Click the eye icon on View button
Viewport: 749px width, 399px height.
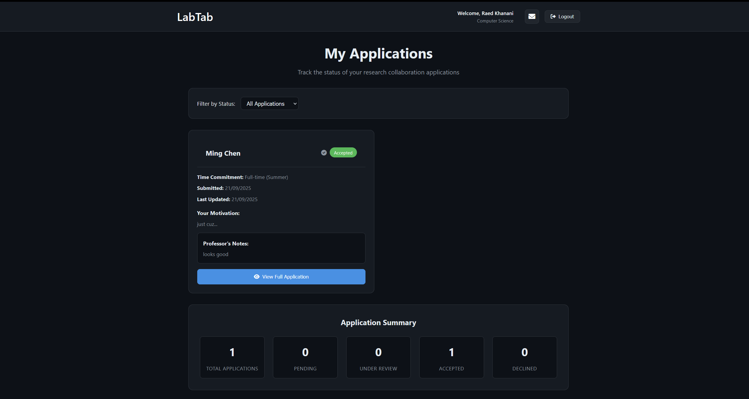[257, 277]
